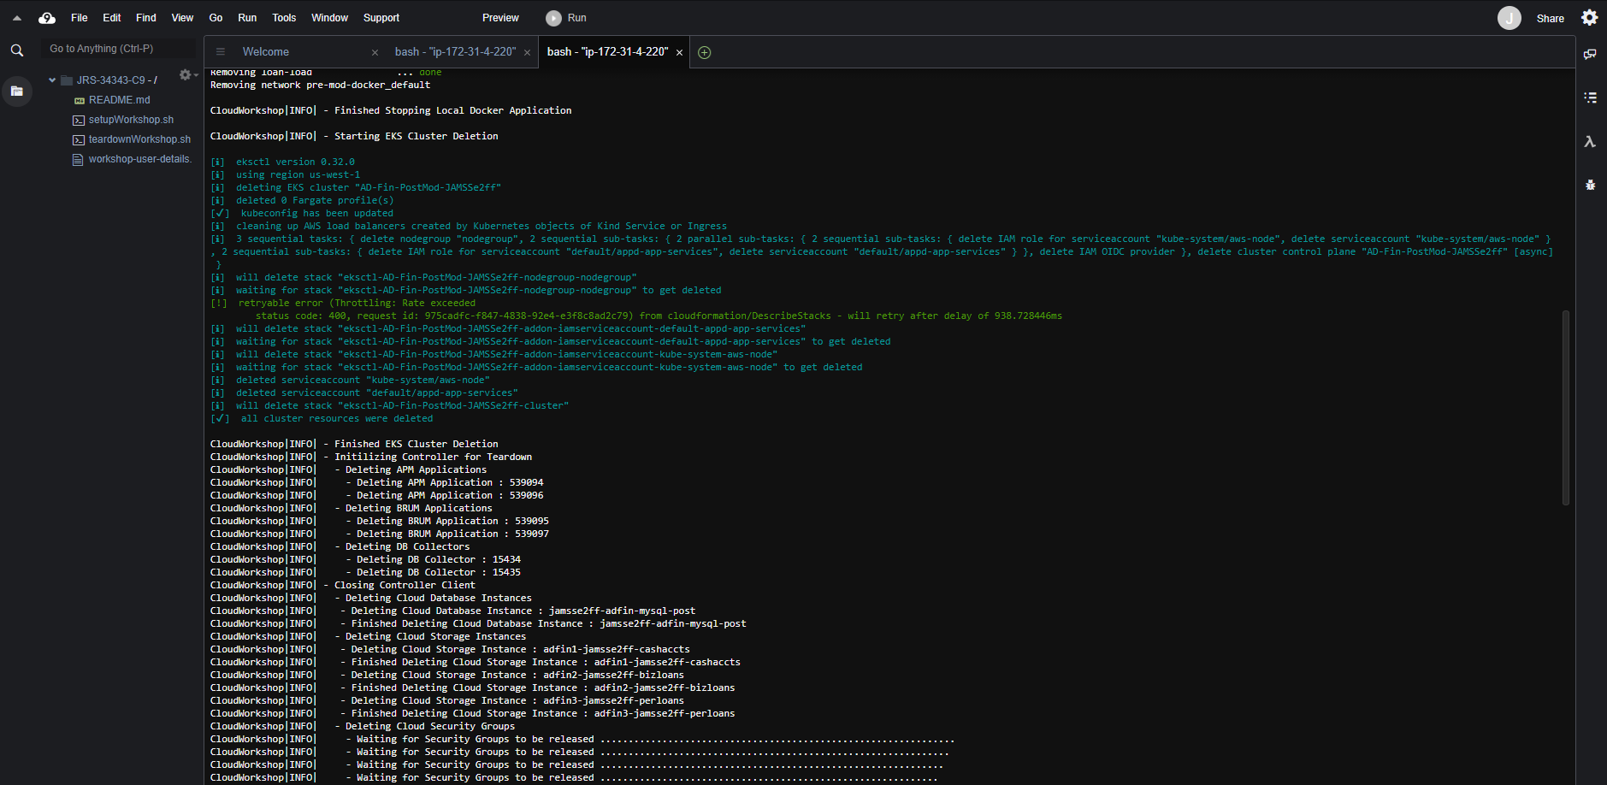Collapse the JRS-34343-C9 folder tree

click(x=52, y=80)
